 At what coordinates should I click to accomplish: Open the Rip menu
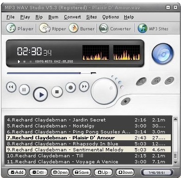(39, 17)
